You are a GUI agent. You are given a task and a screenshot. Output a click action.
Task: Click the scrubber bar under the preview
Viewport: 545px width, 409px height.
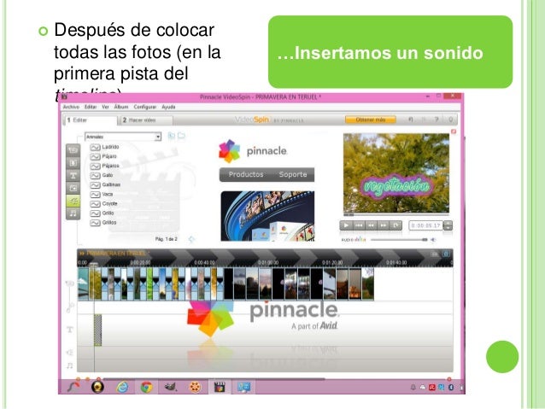(x=396, y=214)
